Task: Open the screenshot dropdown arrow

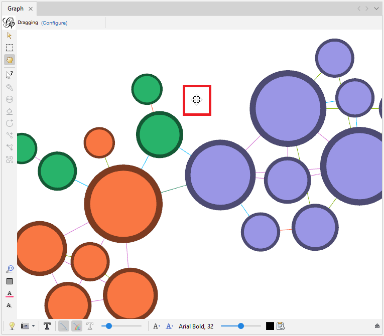Action: (x=33, y=326)
